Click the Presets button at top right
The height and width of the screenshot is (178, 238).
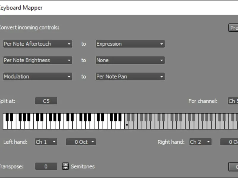[233, 28]
